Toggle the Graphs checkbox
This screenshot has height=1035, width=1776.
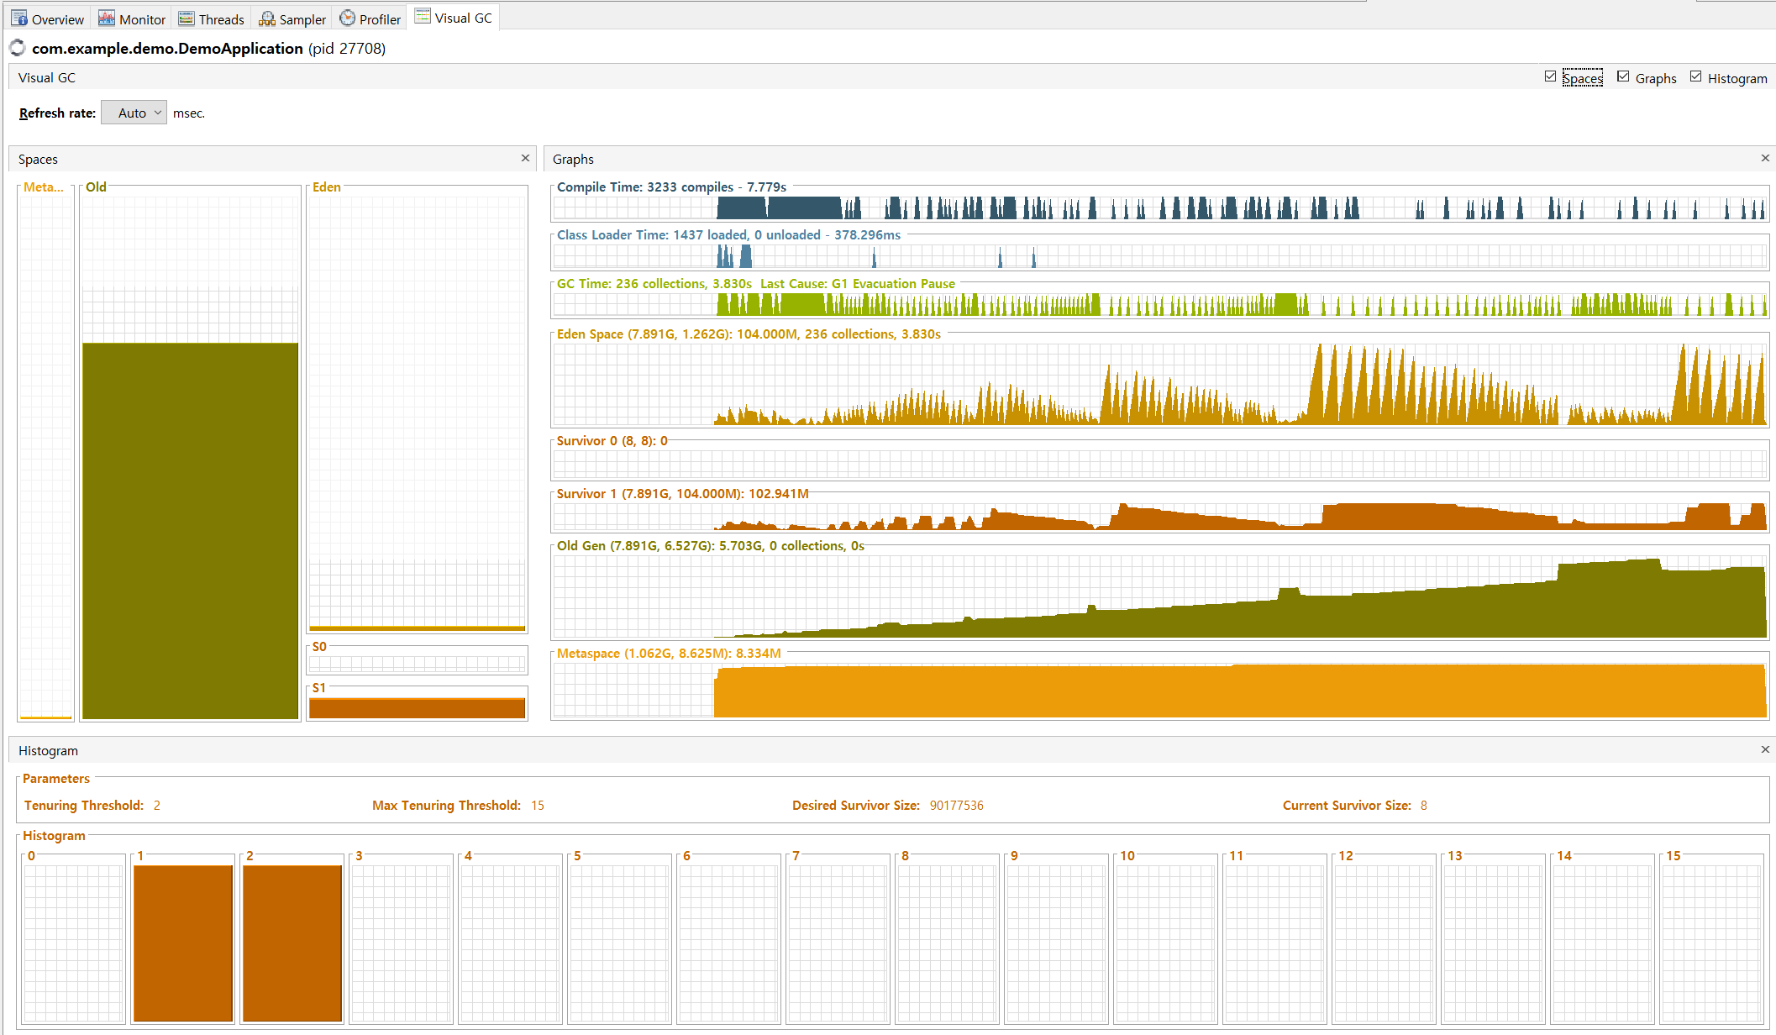pos(1623,76)
